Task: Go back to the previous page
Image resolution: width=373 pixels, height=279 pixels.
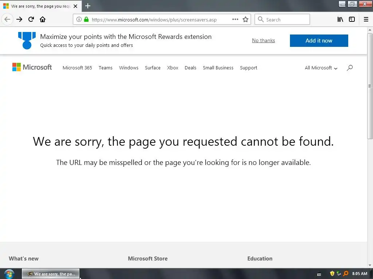Action: 7,19
